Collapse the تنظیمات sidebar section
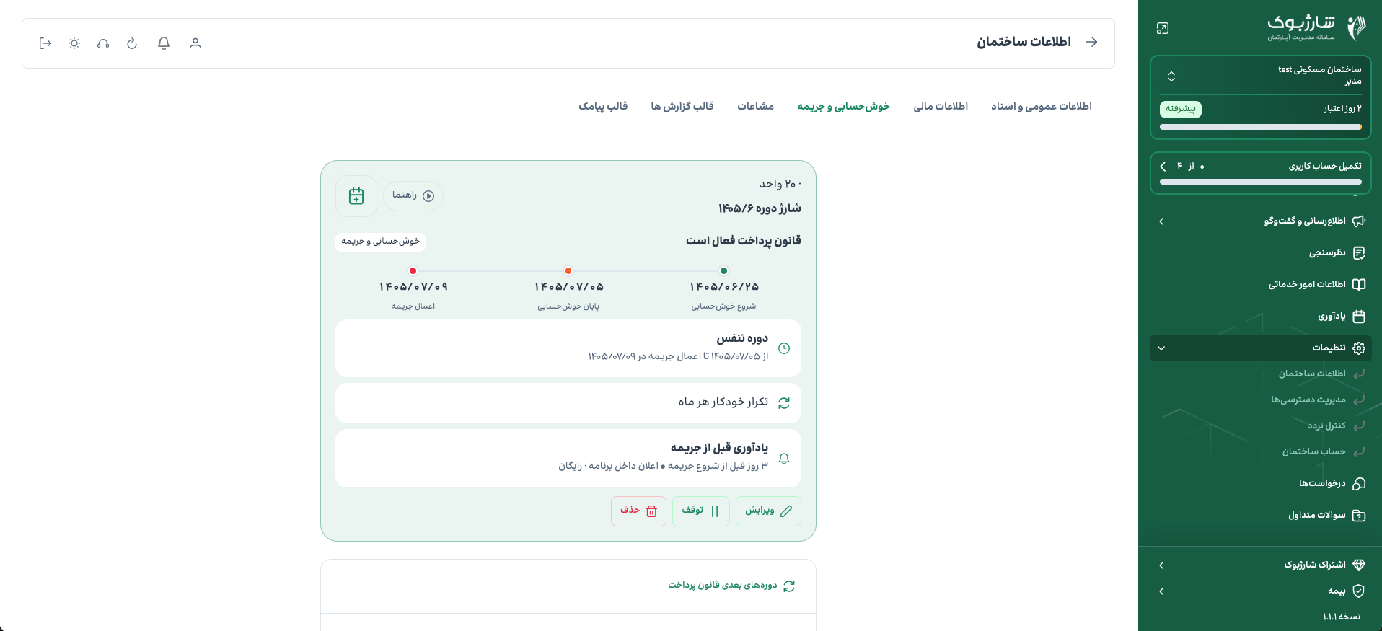1382x631 pixels. tap(1260, 348)
